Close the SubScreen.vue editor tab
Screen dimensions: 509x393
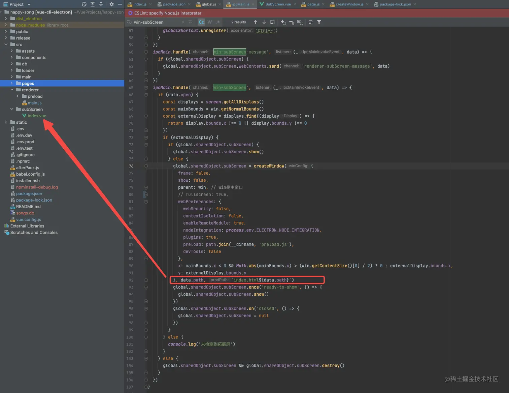click(x=295, y=4)
